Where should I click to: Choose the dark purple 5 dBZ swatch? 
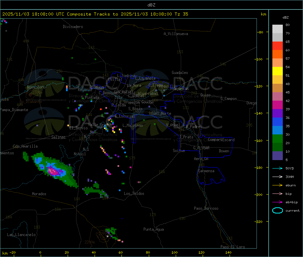277,156
